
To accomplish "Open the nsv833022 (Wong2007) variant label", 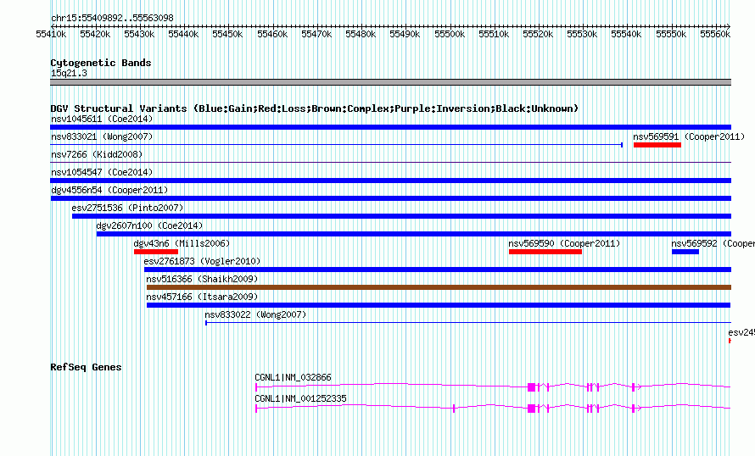I will pos(255,314).
